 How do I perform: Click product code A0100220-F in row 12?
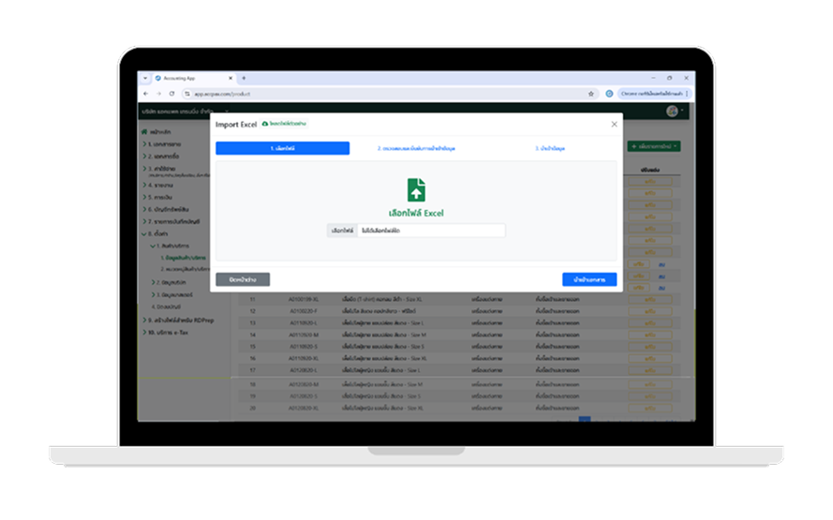(304, 311)
